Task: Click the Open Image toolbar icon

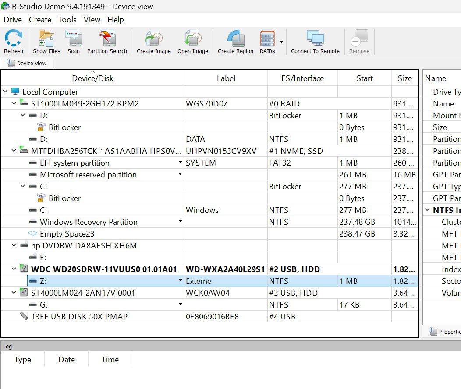Action: click(193, 42)
